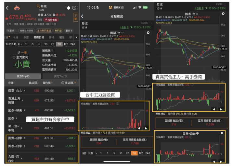Set 統計天數 to 120 in 分點進出 screen

tap(141, 153)
